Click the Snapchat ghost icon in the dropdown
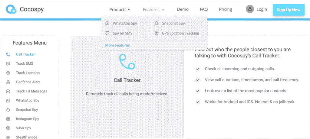Screen dimensions: 310x139 (157, 23)
